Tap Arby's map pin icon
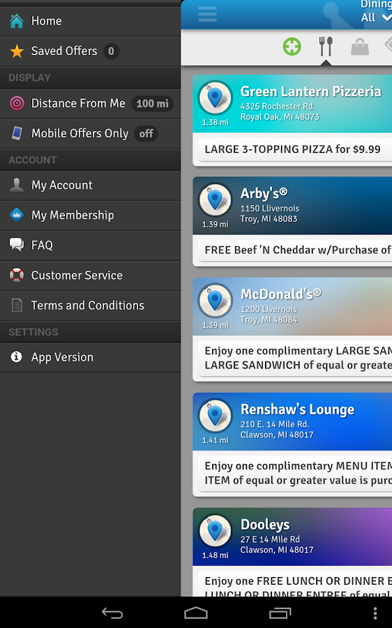Screen dimensions: 392x628 (x=215, y=200)
